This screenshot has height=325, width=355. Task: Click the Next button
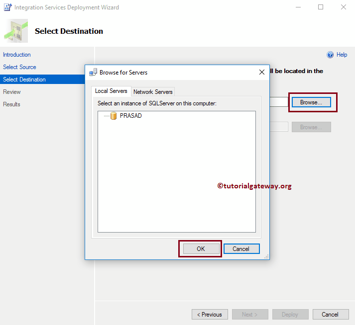click(250, 315)
